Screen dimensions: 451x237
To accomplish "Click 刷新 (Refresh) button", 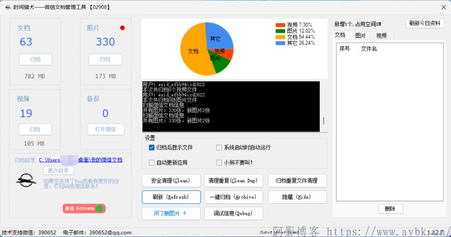I will pos(171,197).
